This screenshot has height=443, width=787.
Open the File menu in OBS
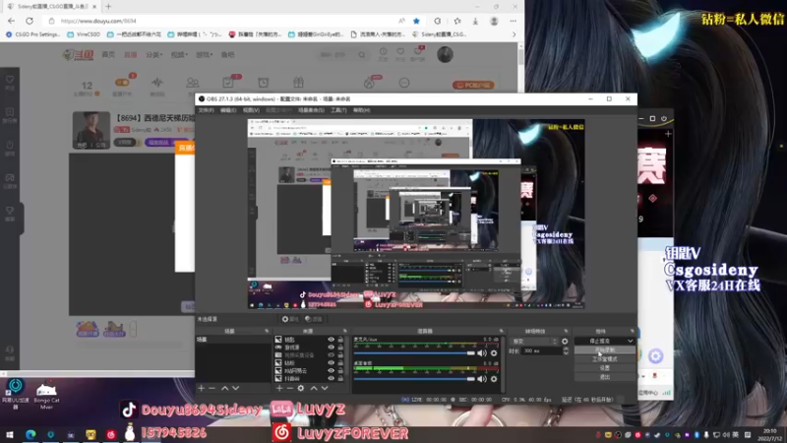(x=207, y=110)
